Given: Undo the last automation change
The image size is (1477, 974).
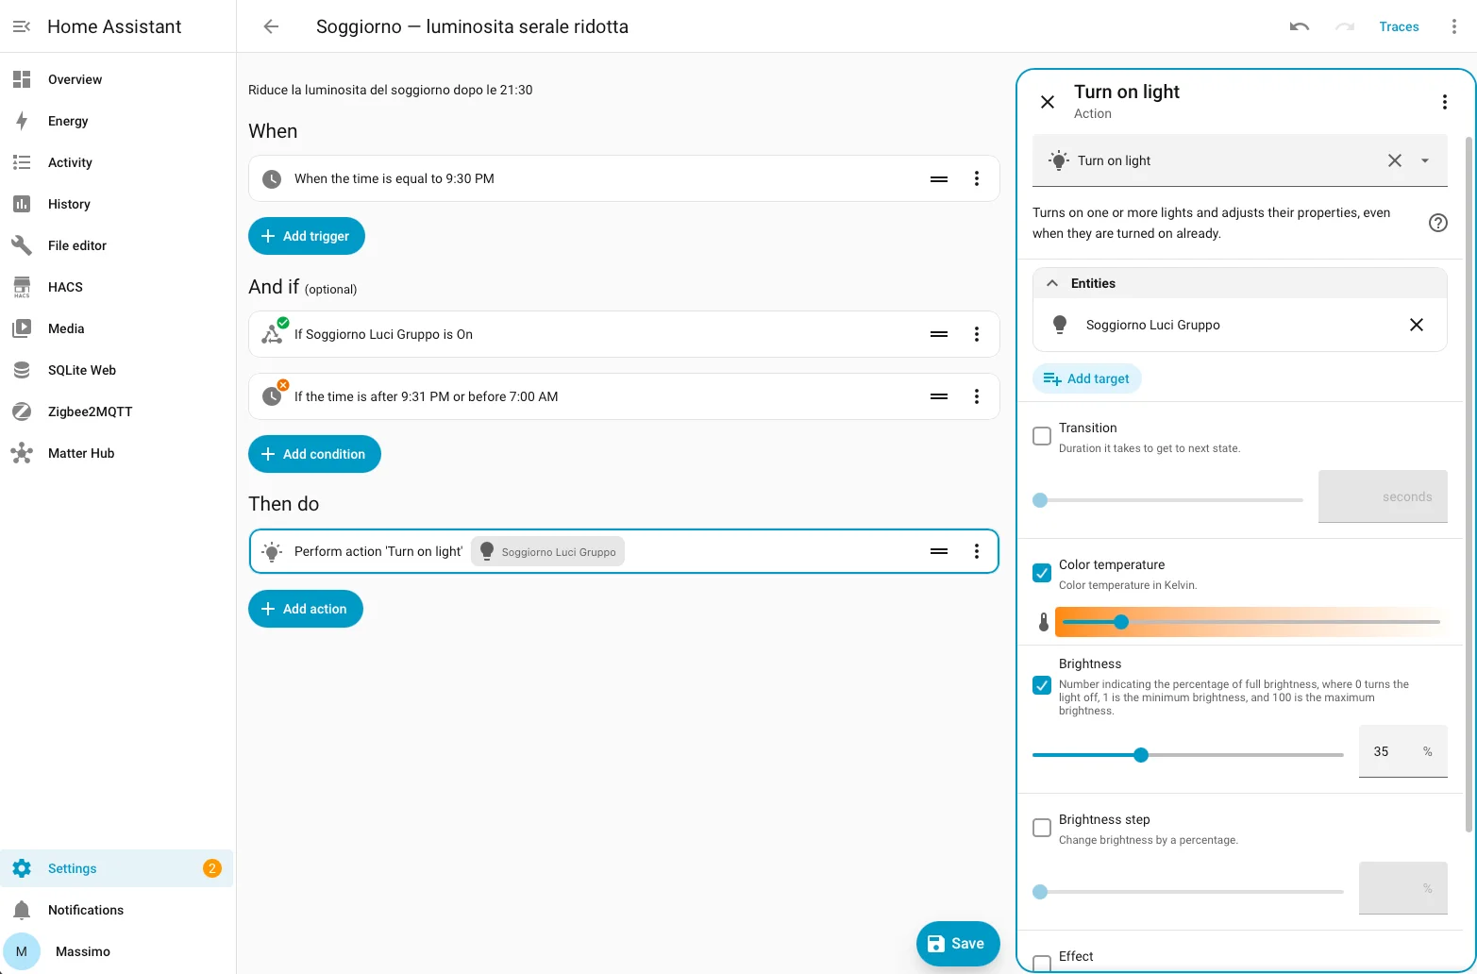Looking at the screenshot, I should pos(1300,26).
